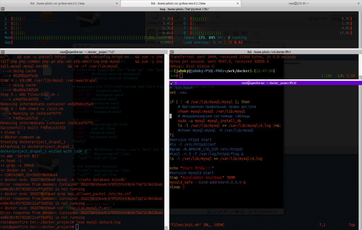Viewport: 362px width, 230px height.
Task: Open group icon on the purple 89x30 titlebar
Action: (172, 83)
